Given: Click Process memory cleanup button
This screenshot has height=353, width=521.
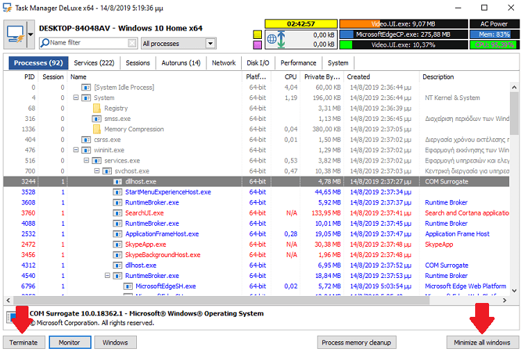Looking at the screenshot, I should [x=356, y=343].
